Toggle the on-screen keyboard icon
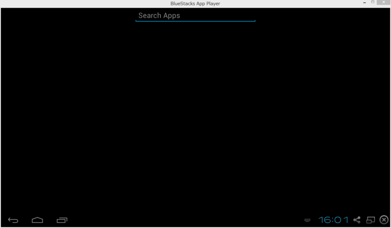This screenshot has width=391, height=228. pyautogui.click(x=307, y=220)
